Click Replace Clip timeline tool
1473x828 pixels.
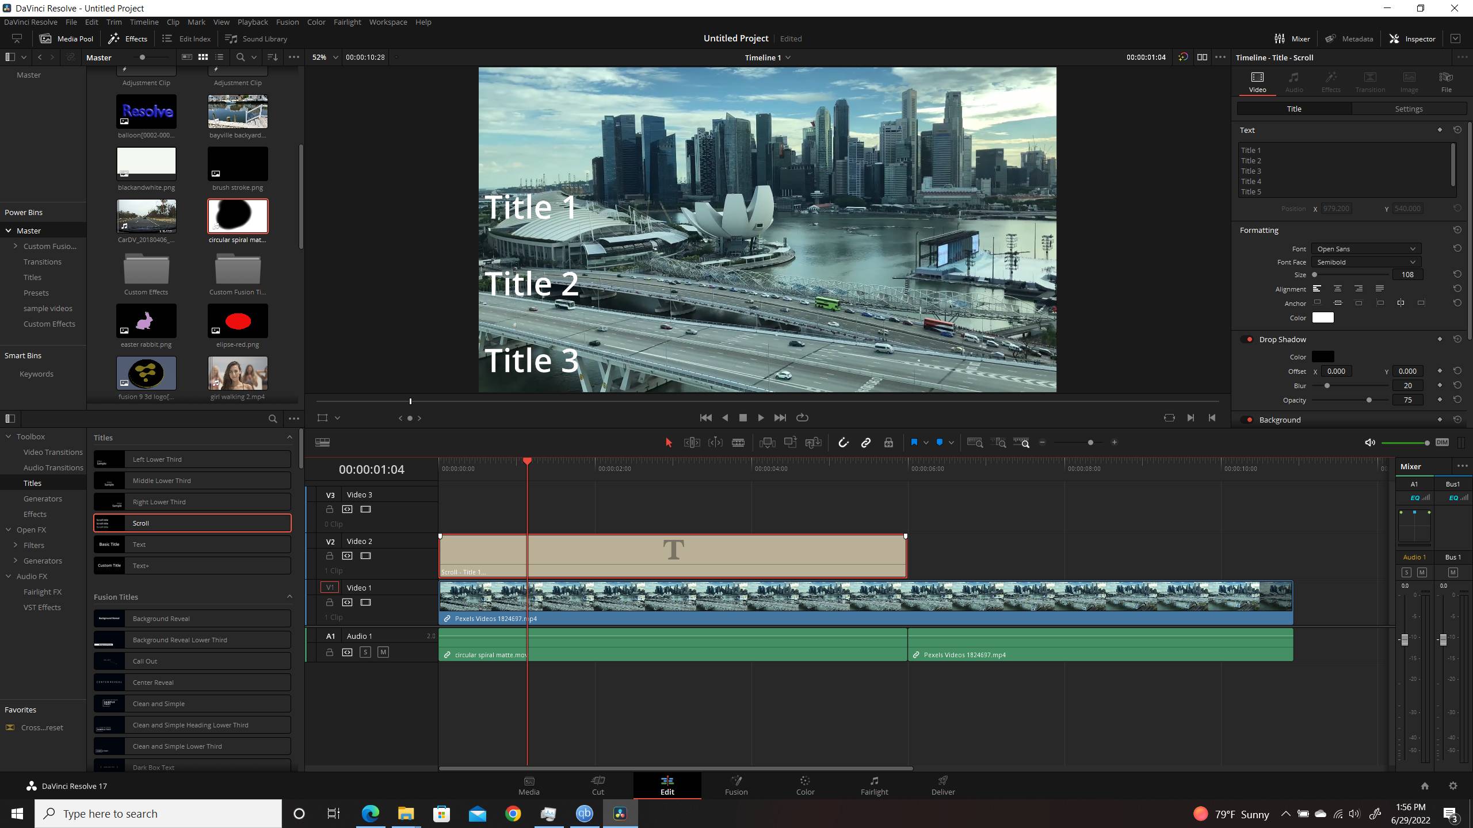tap(813, 442)
